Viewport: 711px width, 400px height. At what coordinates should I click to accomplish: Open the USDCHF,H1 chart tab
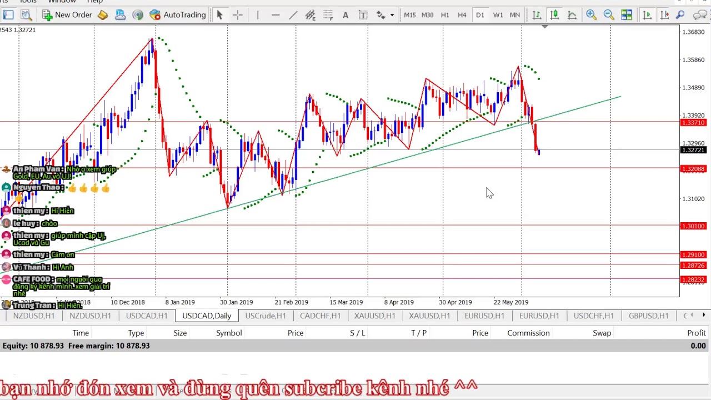[593, 316]
